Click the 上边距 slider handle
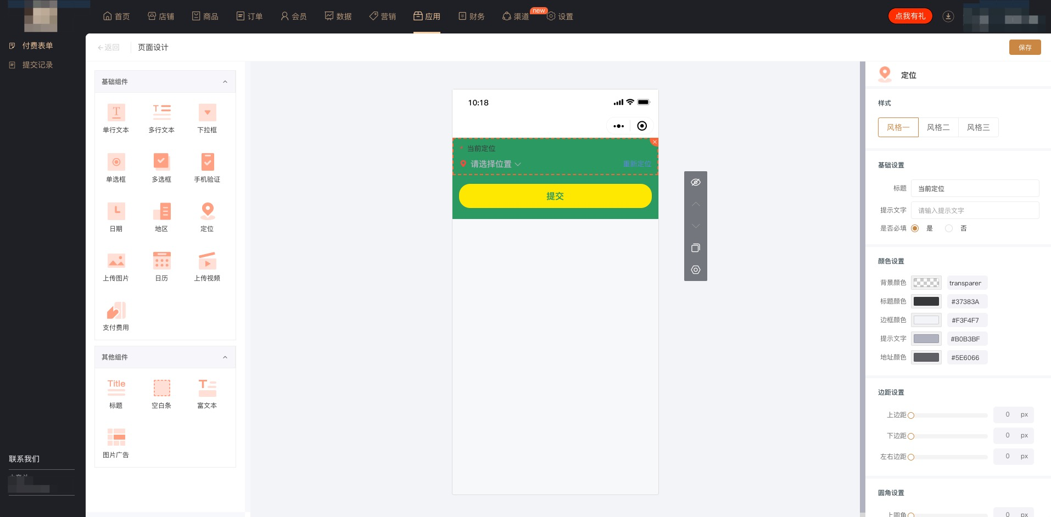Image resolution: width=1051 pixels, height=517 pixels. pos(911,415)
